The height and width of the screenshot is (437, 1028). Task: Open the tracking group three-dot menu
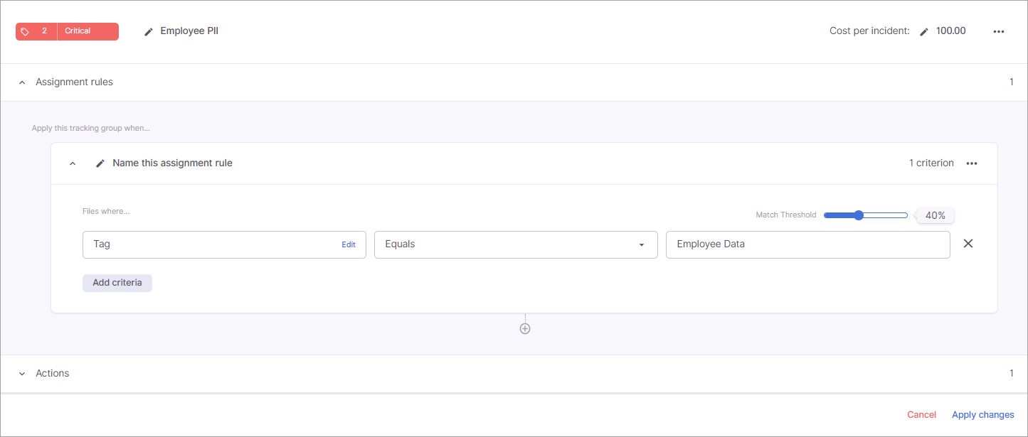tap(999, 31)
